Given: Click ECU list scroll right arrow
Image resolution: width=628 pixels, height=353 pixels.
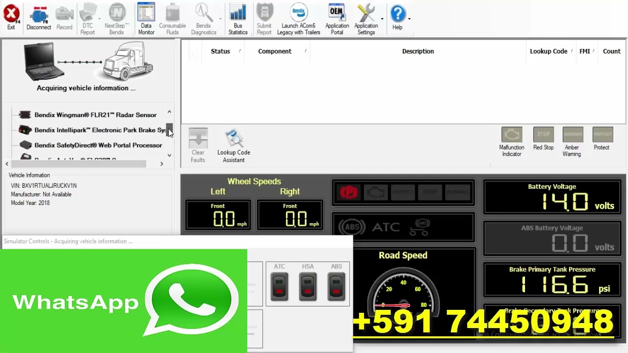Looking at the screenshot, I should [161, 164].
